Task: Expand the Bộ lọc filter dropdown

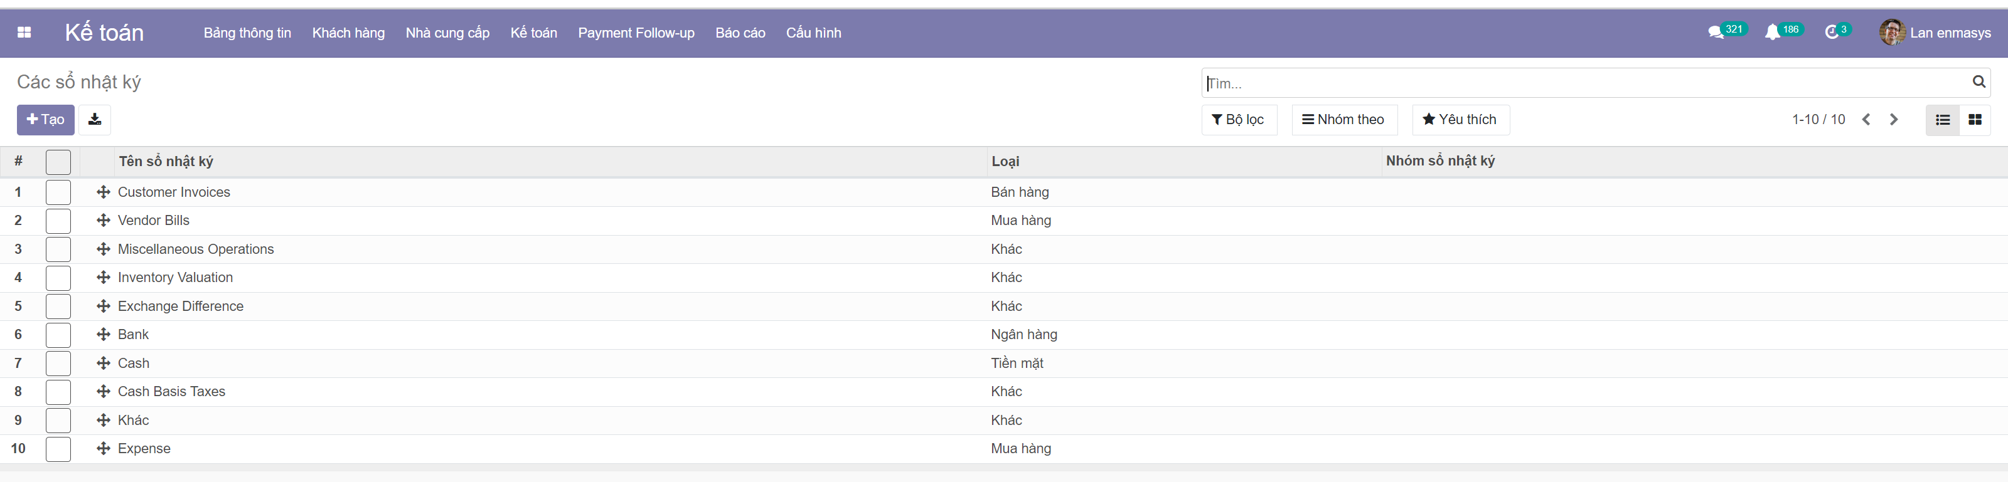Action: click(1239, 120)
